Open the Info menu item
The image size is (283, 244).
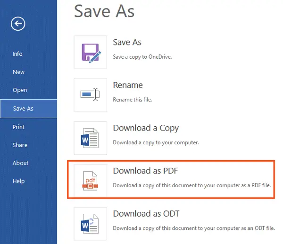coord(17,54)
